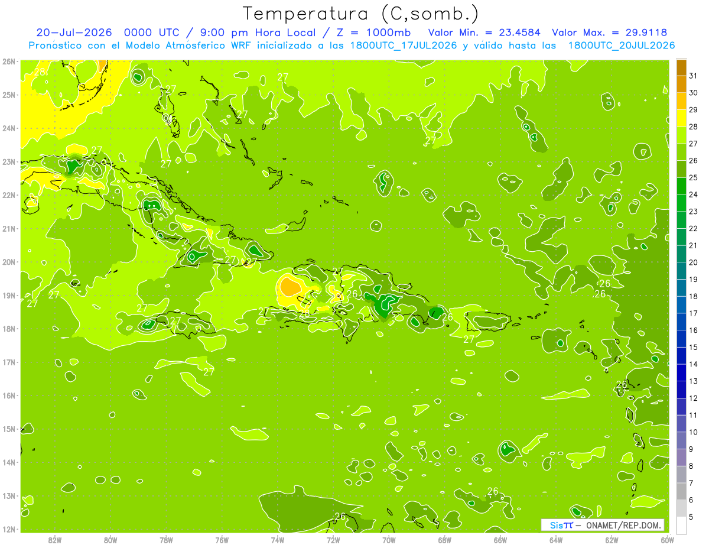Click the 62W longitude axis label

click(612, 540)
